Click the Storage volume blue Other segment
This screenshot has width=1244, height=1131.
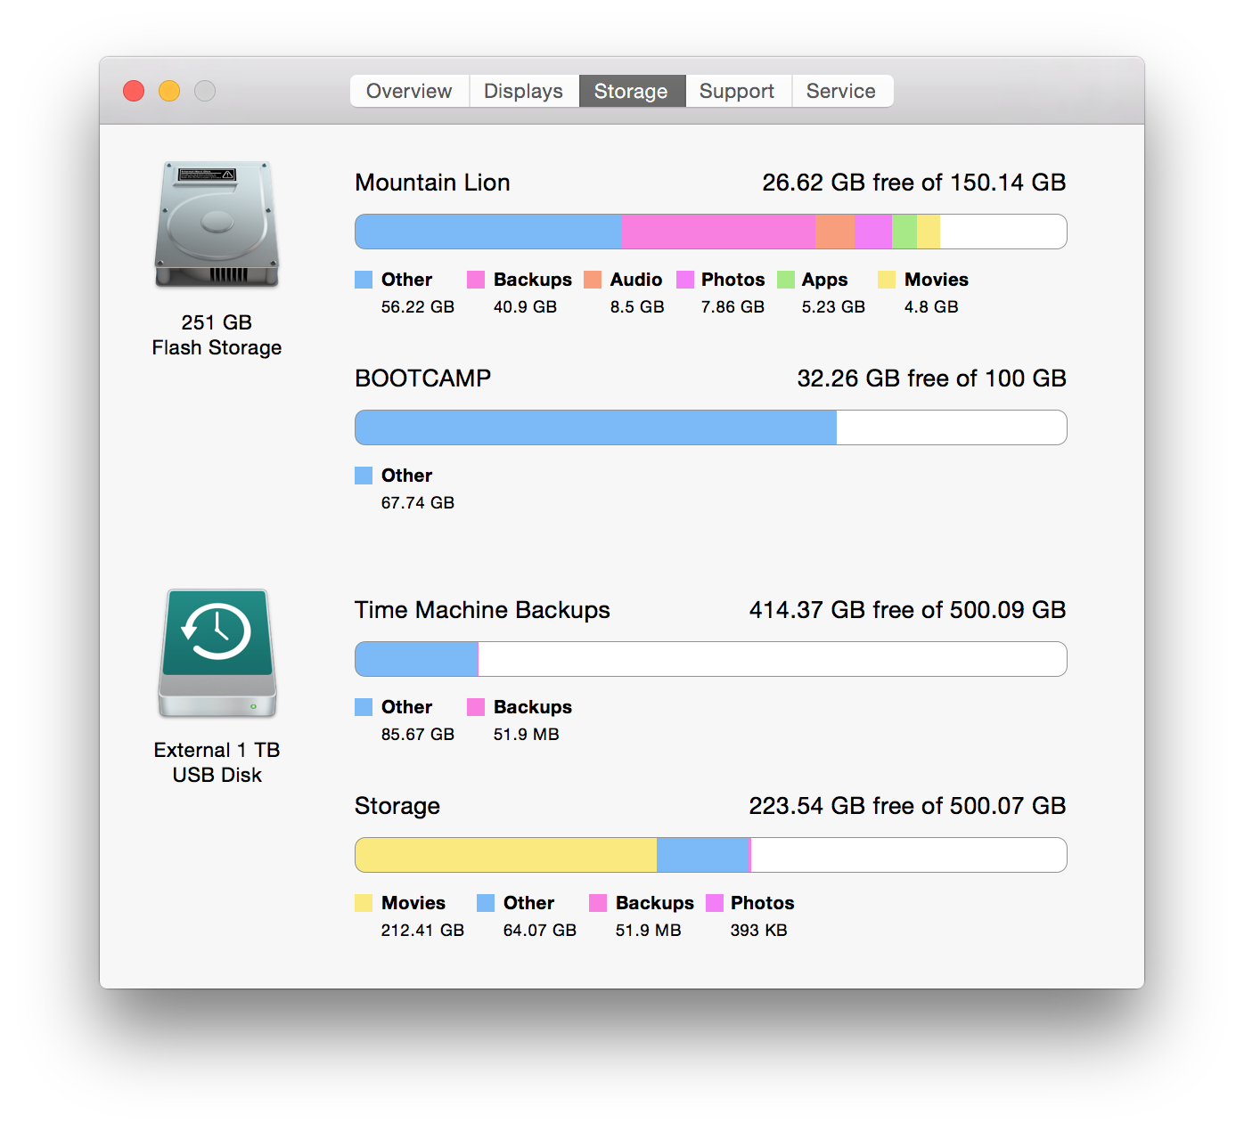coord(703,855)
